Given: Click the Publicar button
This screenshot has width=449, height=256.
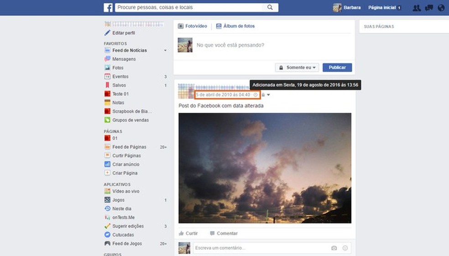Looking at the screenshot, I should pos(337,68).
